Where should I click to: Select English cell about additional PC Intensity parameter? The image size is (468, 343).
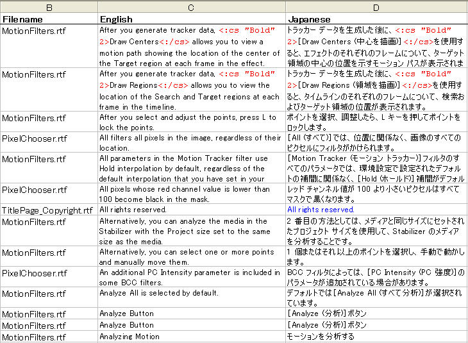(x=191, y=278)
